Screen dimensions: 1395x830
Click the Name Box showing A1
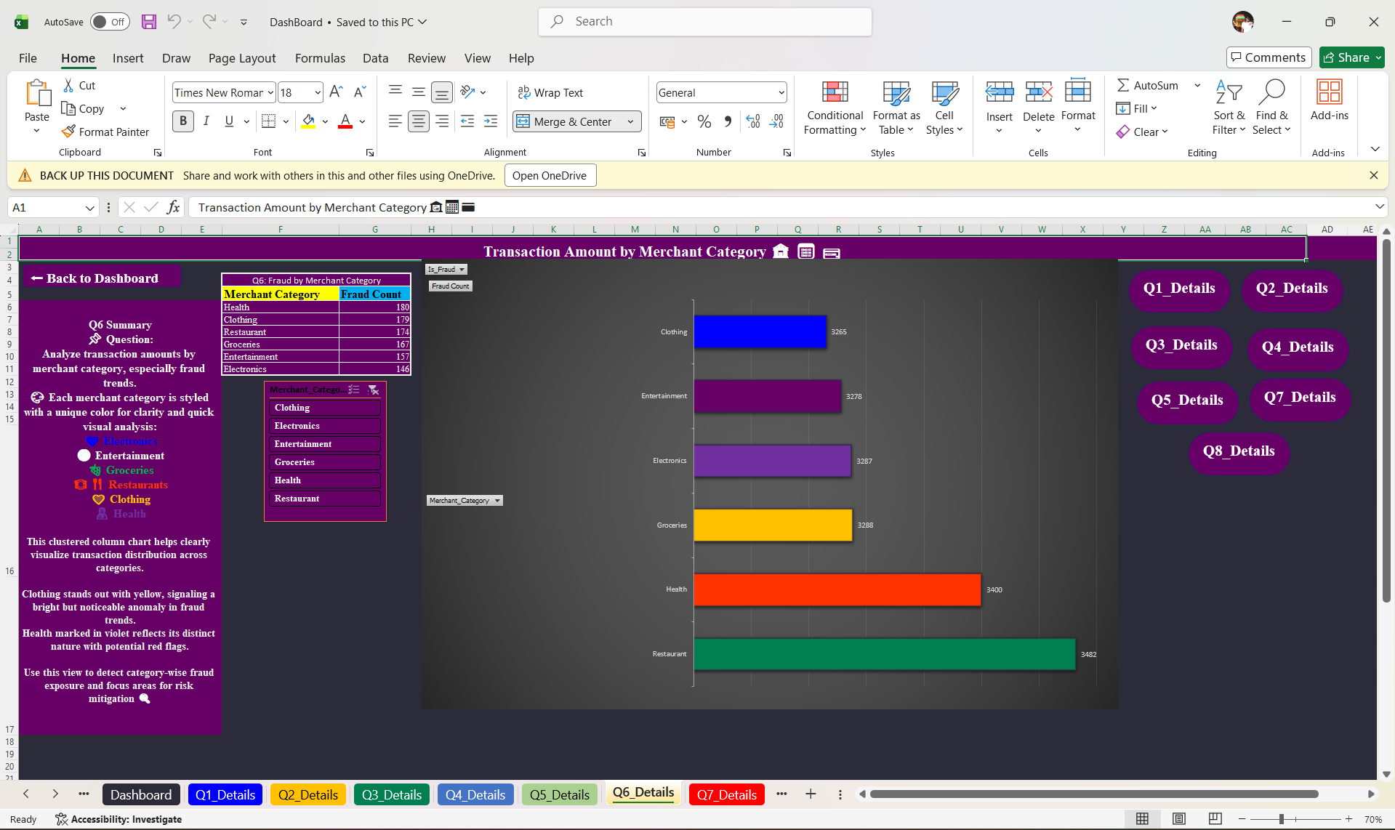click(x=54, y=207)
